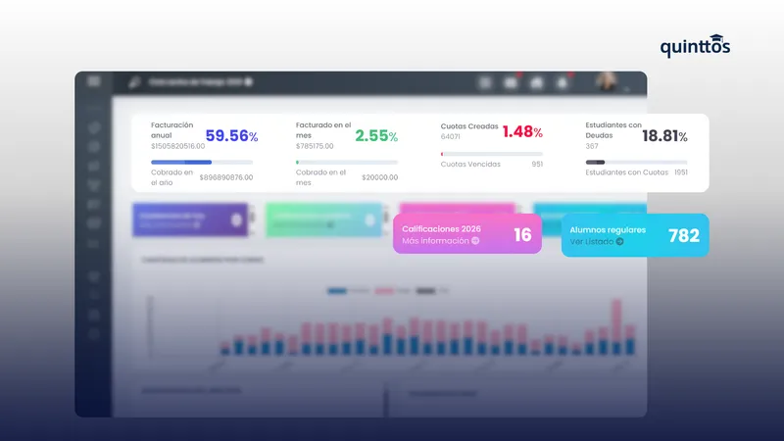Open the hamburger menu in dashboard header
Viewport: 784px width, 441px height.
click(93, 81)
